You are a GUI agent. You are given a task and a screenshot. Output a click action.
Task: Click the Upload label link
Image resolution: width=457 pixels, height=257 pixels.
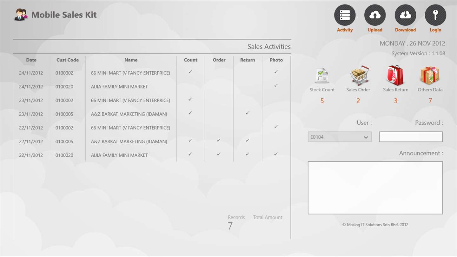(375, 30)
